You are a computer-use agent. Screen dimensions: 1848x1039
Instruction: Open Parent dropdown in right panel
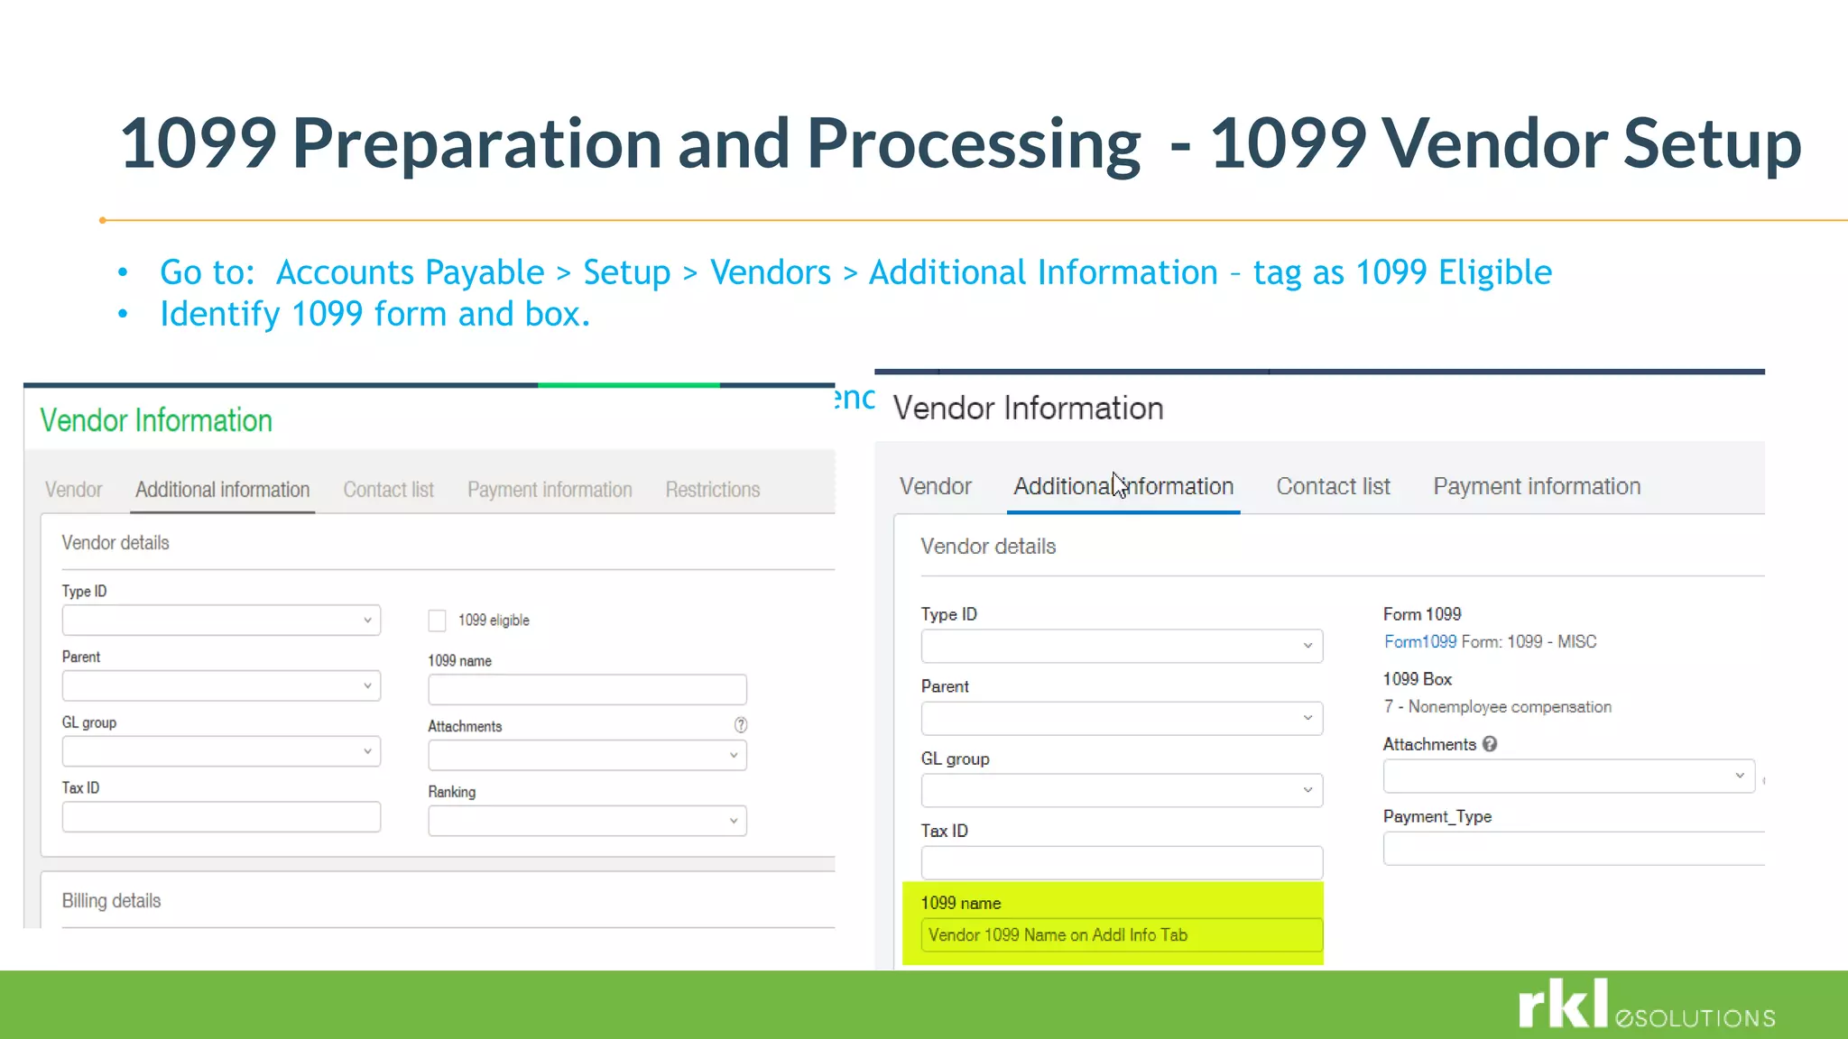coord(1122,718)
